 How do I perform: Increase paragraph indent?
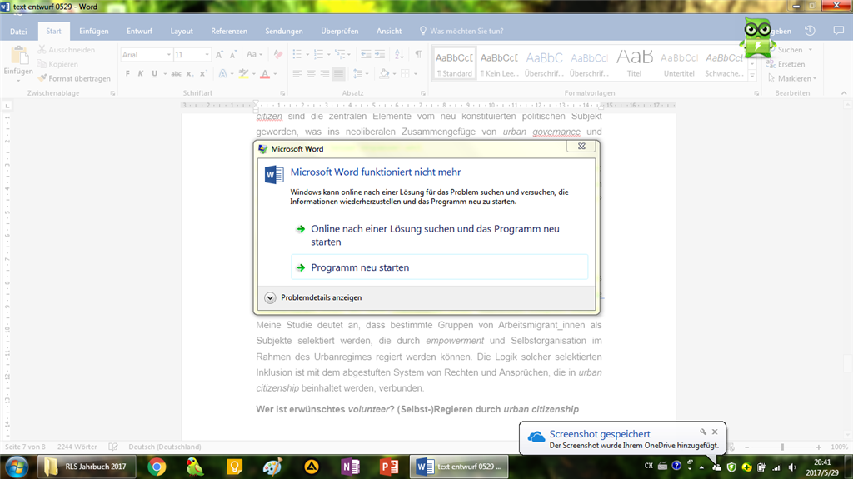[380, 54]
